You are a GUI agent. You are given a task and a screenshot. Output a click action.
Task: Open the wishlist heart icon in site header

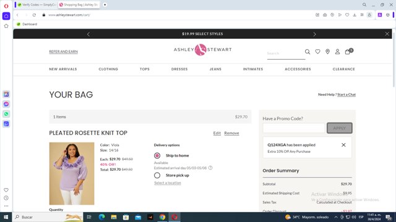tap(317, 52)
